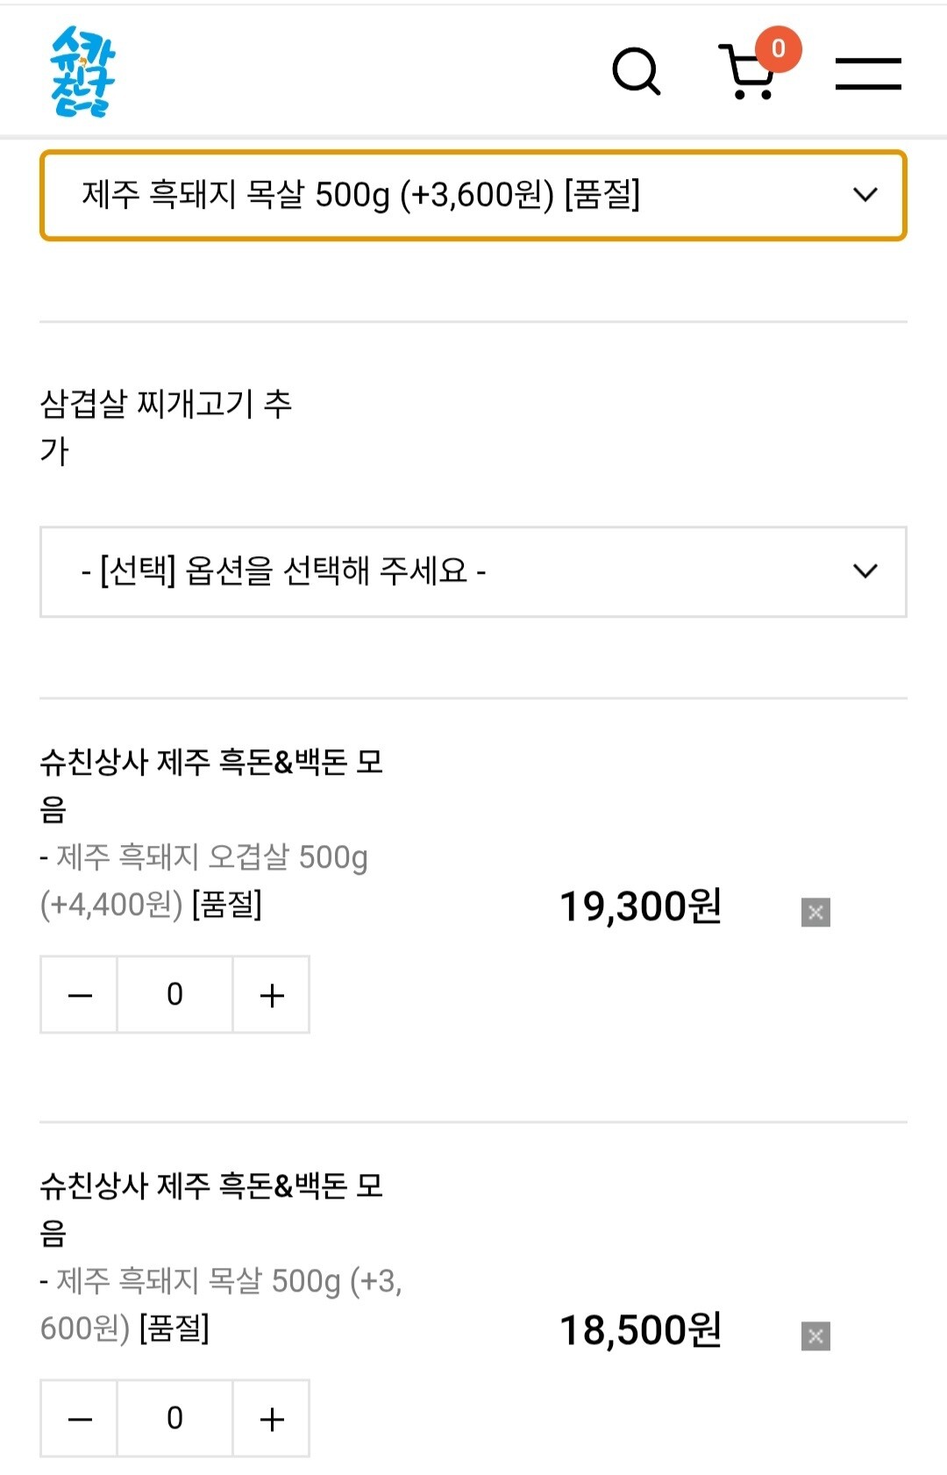
Task: Open the search magnifier icon
Action: (x=636, y=71)
